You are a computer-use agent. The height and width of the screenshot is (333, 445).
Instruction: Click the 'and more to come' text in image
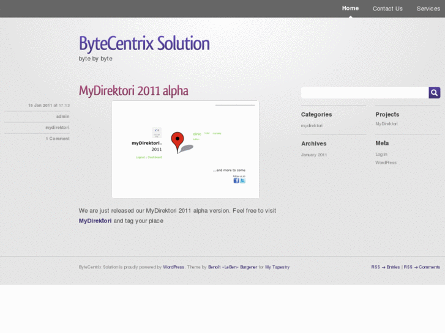coord(230,170)
